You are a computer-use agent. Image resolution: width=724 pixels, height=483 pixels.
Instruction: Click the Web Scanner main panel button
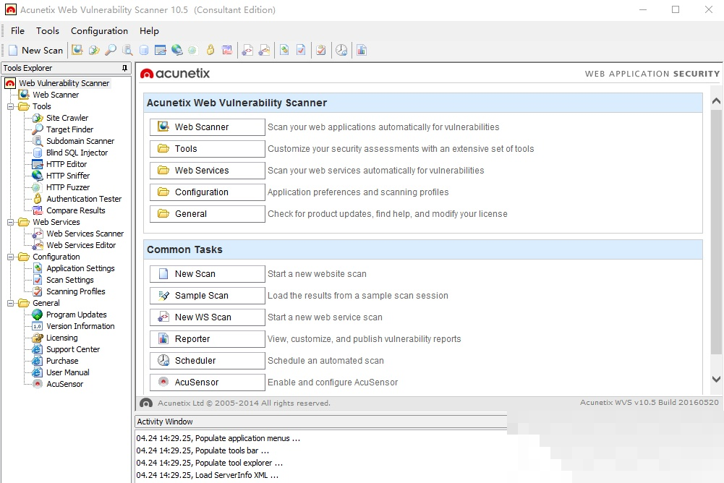point(208,127)
